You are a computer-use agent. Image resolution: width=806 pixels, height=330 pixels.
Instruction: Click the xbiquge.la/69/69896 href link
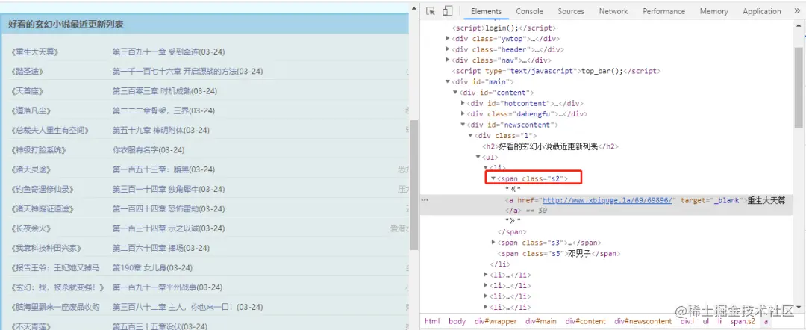(607, 201)
